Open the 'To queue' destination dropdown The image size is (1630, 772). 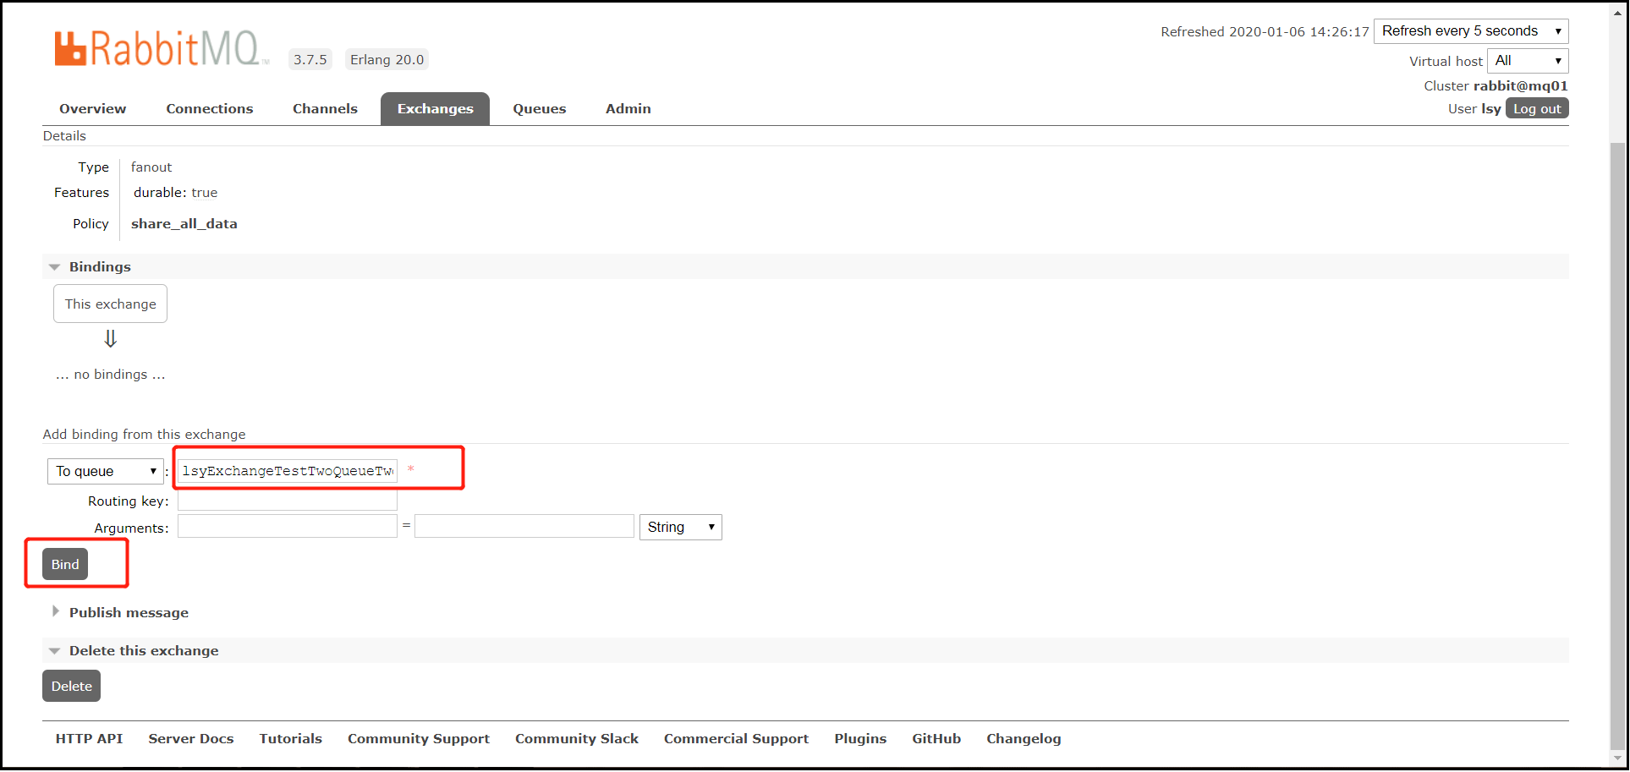(x=105, y=471)
